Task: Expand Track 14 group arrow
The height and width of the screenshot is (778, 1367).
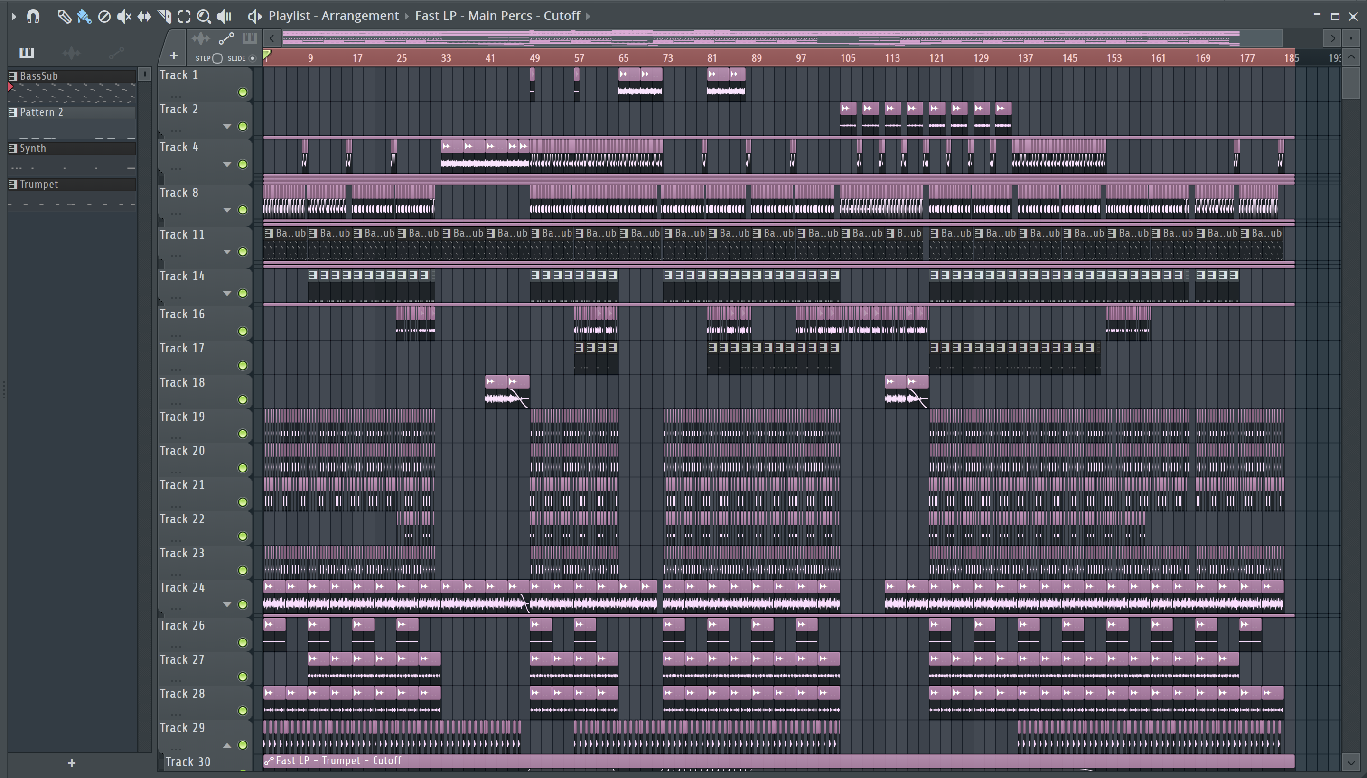Action: (227, 293)
